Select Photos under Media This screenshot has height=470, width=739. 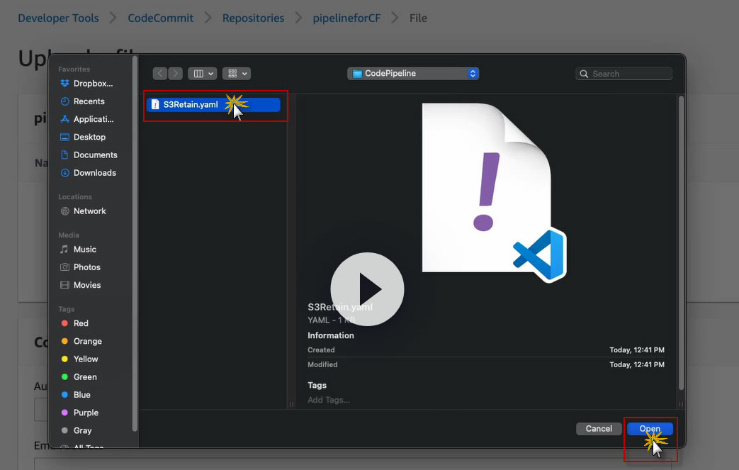click(81, 267)
